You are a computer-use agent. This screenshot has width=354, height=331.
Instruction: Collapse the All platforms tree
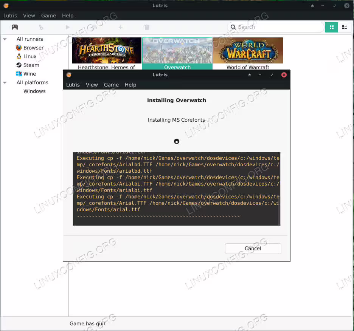pyautogui.click(x=5, y=83)
